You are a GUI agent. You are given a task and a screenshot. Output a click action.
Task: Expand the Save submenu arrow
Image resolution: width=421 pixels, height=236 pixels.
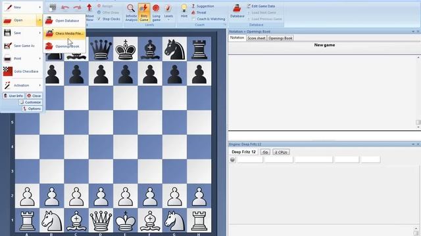[x=40, y=33]
